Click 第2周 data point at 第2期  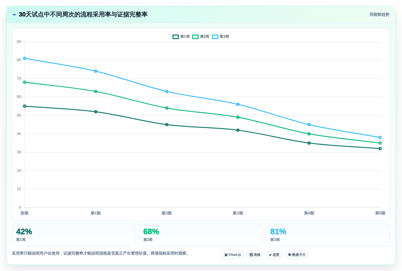(167, 108)
